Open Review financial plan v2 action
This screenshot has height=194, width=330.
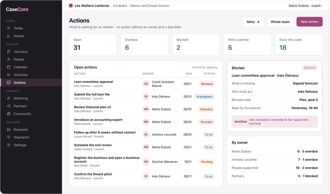145,109
